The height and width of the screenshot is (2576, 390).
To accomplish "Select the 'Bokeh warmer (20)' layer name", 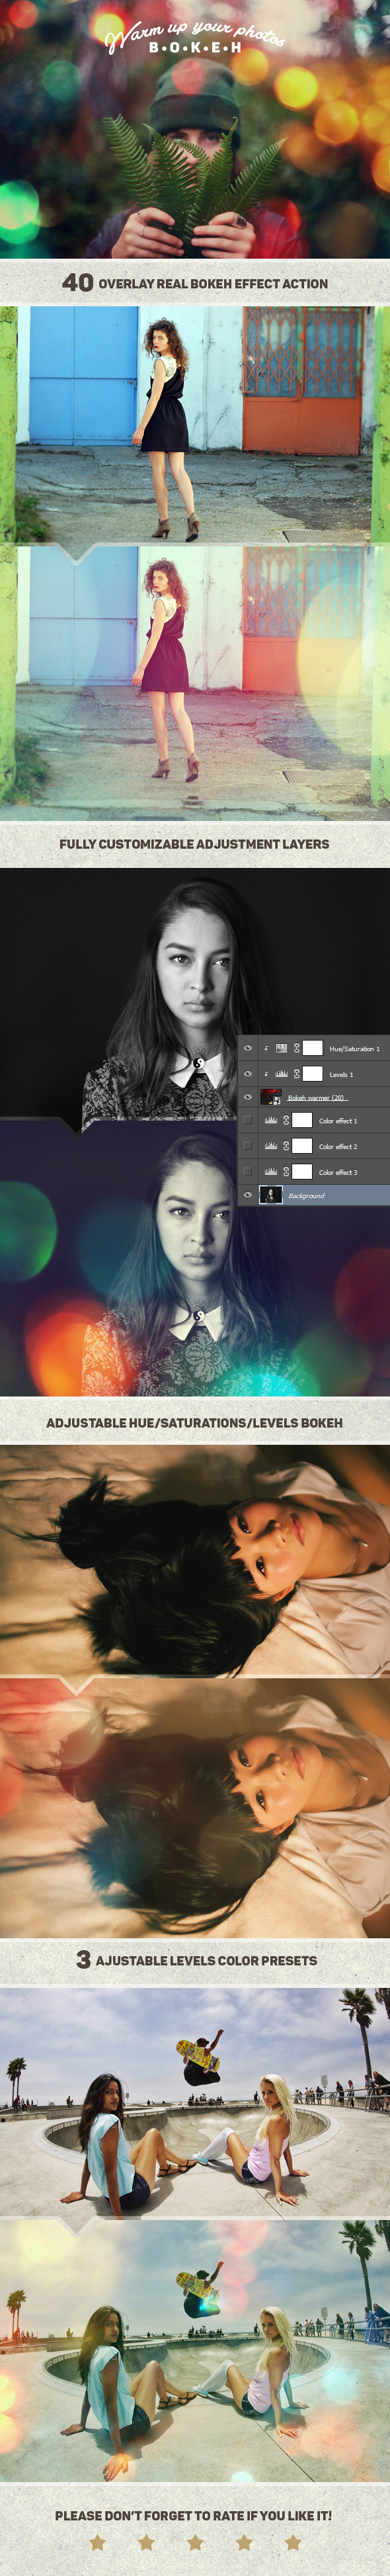I will [x=316, y=1098].
